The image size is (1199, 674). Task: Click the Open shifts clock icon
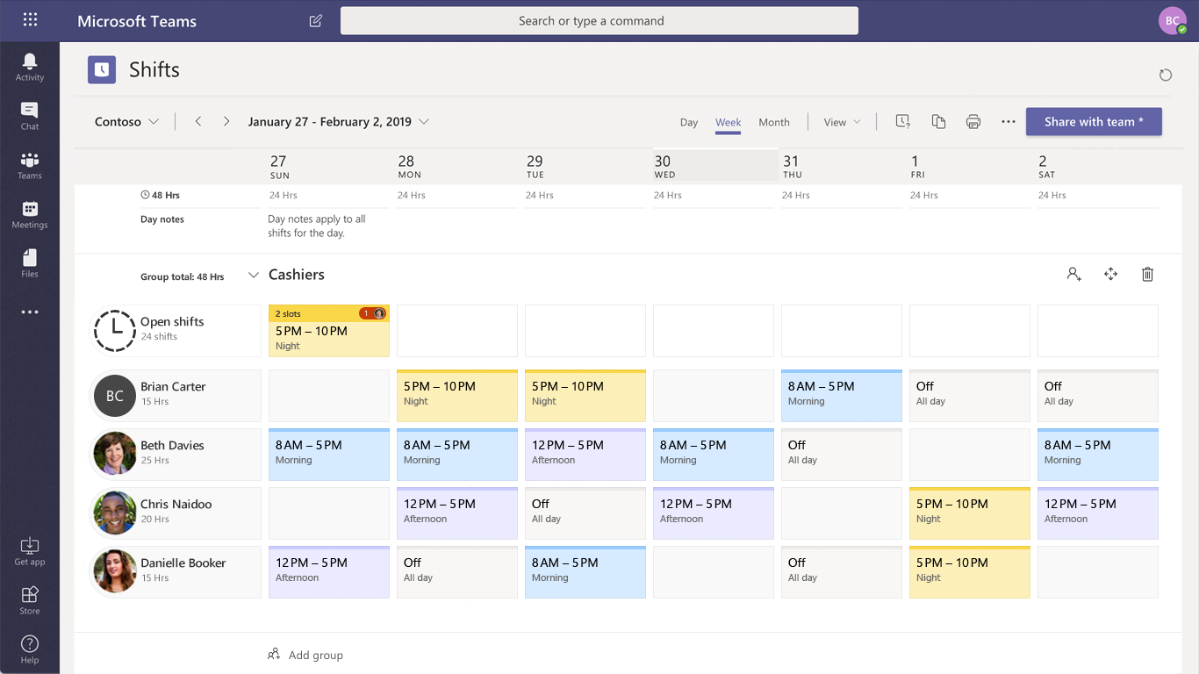coord(115,330)
